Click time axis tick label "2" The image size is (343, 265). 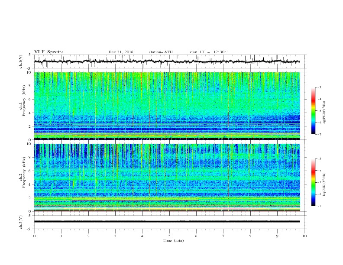tap(88, 236)
